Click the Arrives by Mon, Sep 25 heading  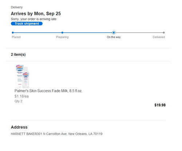click(36, 13)
